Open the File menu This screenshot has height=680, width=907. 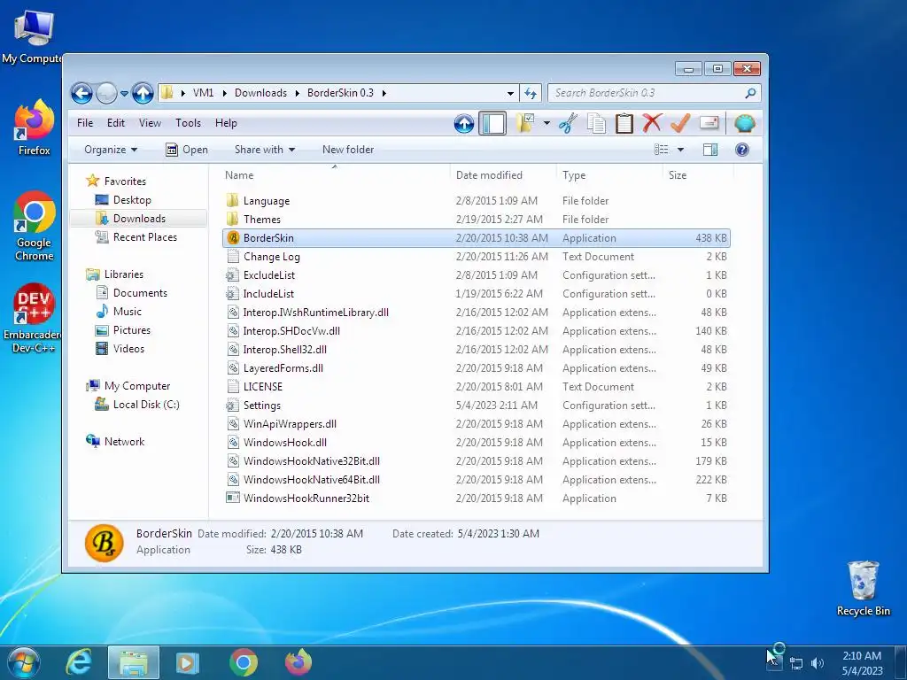tap(85, 123)
